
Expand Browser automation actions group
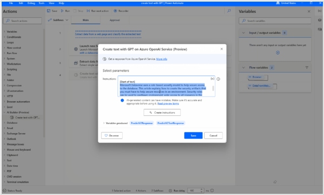pos(4,102)
